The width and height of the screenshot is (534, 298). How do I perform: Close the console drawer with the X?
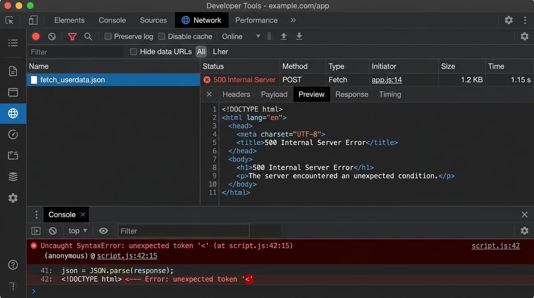point(525,215)
